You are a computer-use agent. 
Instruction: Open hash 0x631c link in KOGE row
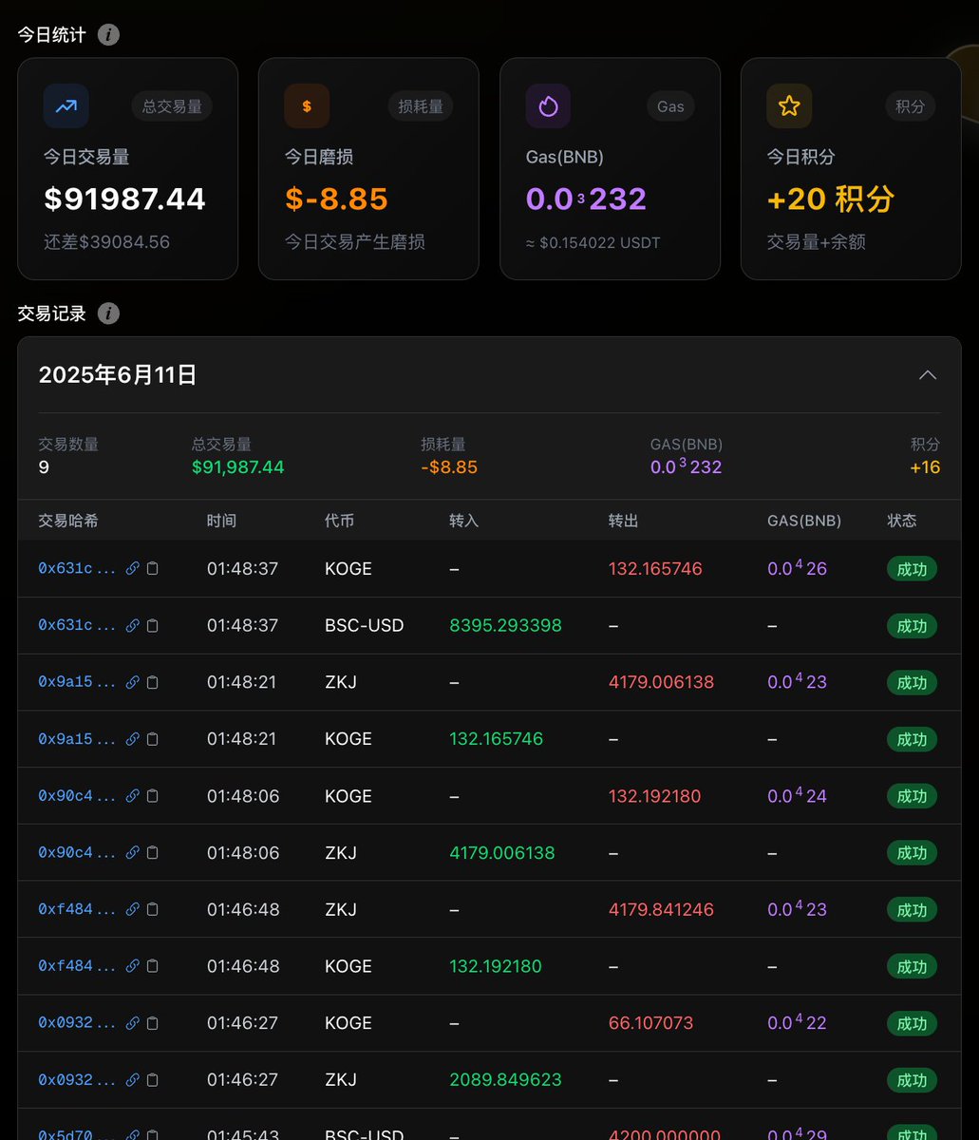click(x=77, y=568)
